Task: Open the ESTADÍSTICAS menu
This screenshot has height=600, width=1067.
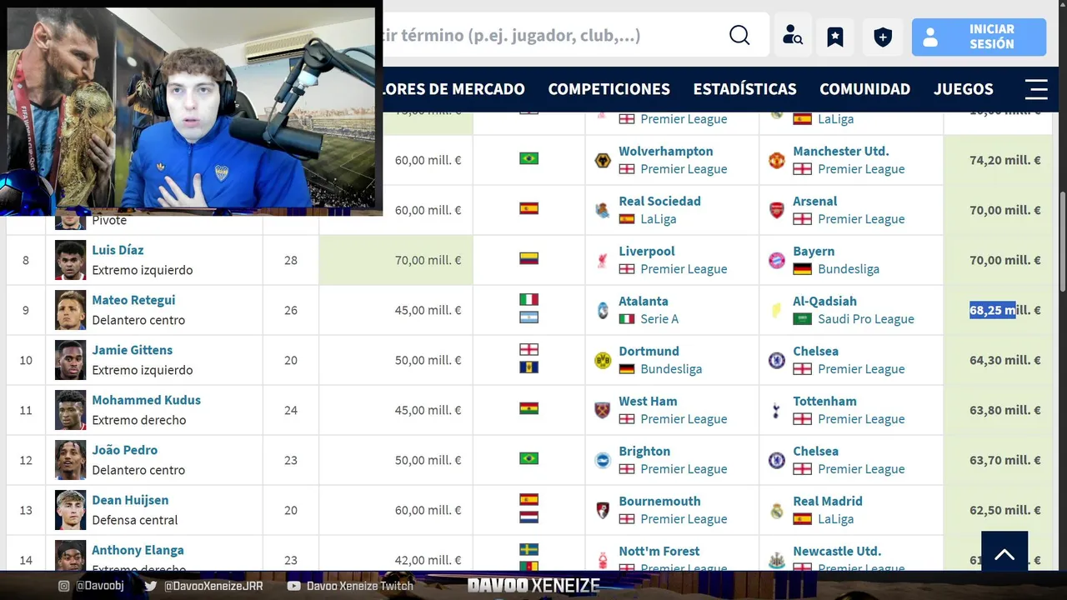Action: (x=745, y=89)
